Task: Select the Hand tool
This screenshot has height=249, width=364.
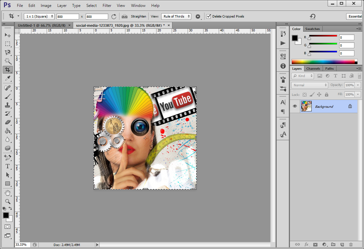Action: (8, 193)
